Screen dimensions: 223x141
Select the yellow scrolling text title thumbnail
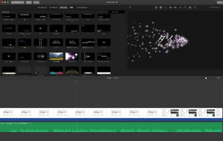[72, 70]
